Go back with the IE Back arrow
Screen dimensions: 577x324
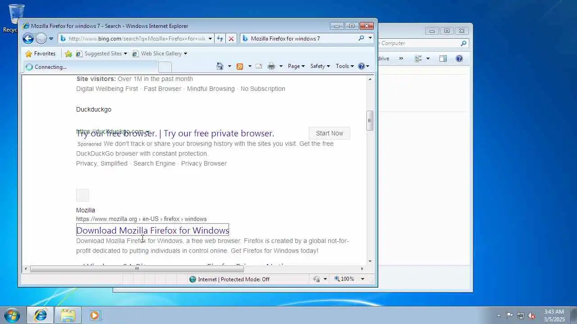pos(28,39)
